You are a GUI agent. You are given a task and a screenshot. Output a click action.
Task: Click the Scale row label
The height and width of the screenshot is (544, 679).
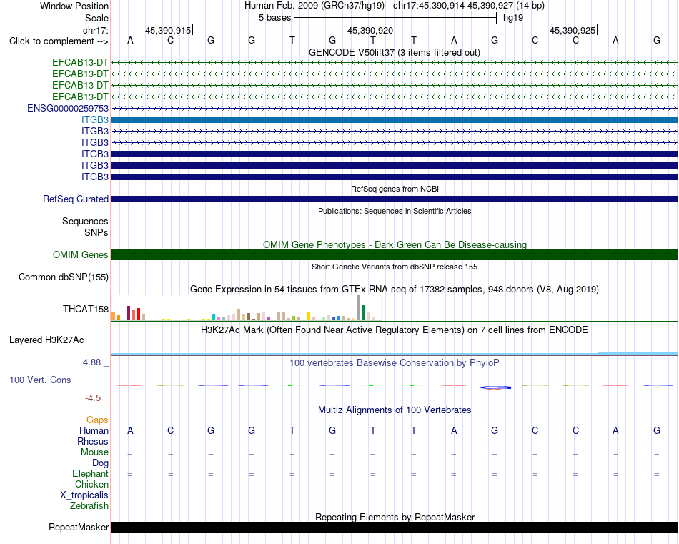96,18
